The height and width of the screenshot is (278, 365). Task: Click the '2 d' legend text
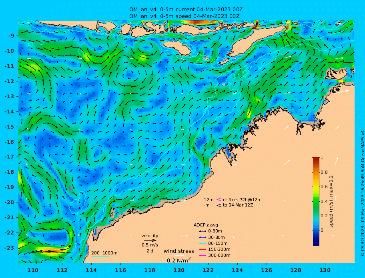click(150, 251)
